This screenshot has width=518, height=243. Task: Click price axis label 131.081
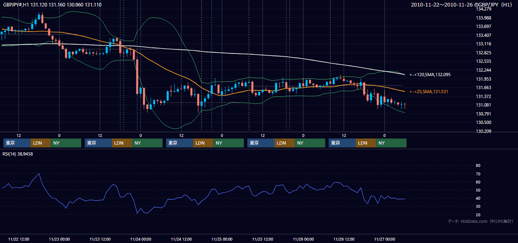(483, 105)
